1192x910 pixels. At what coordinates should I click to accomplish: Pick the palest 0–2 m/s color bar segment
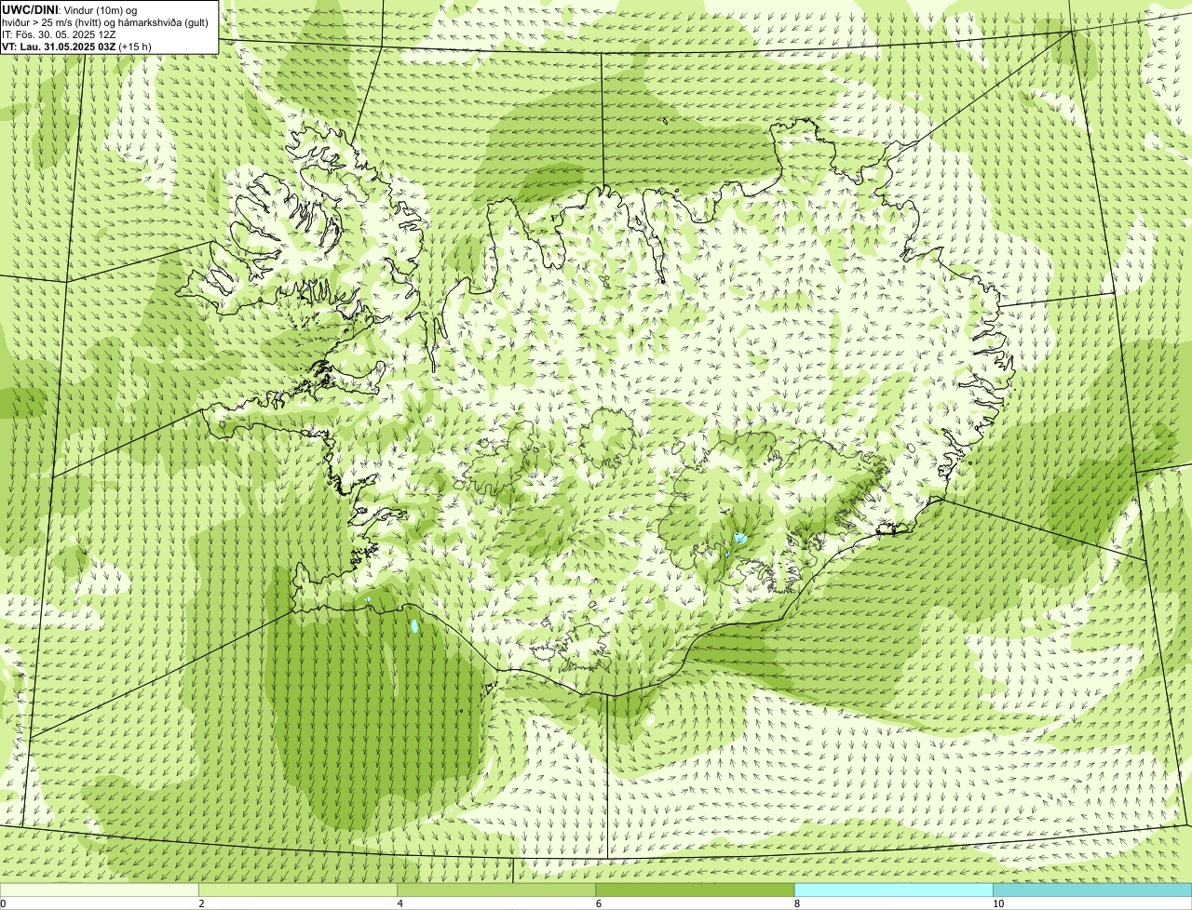pyautogui.click(x=100, y=890)
